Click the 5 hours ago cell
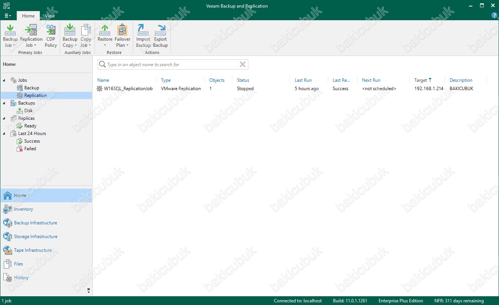Screen dimensions: 499x305 [306, 89]
